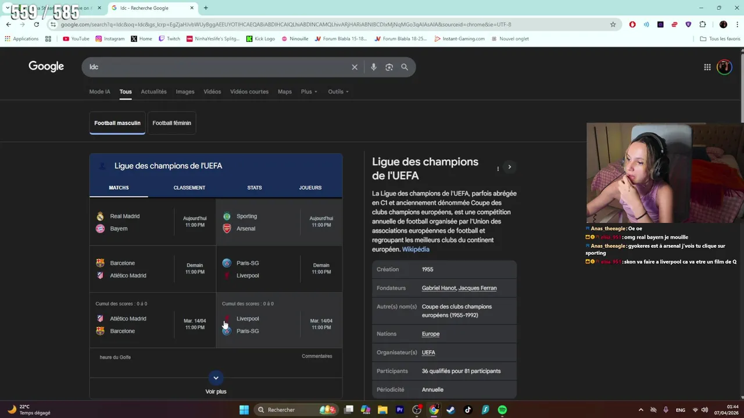Open Barcelone vs Atlético Madrid on Demain

[x=153, y=269]
